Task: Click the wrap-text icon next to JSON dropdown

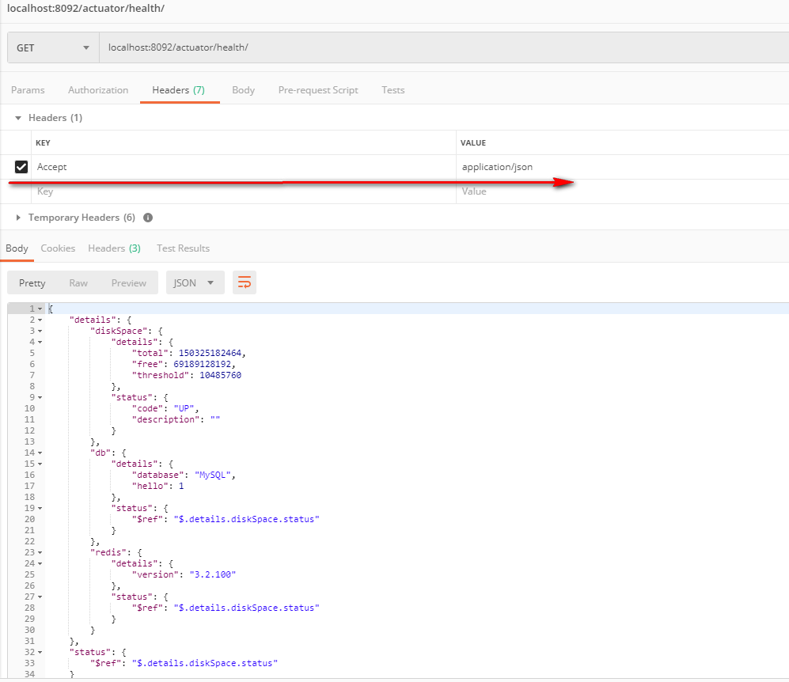Action: pos(244,282)
